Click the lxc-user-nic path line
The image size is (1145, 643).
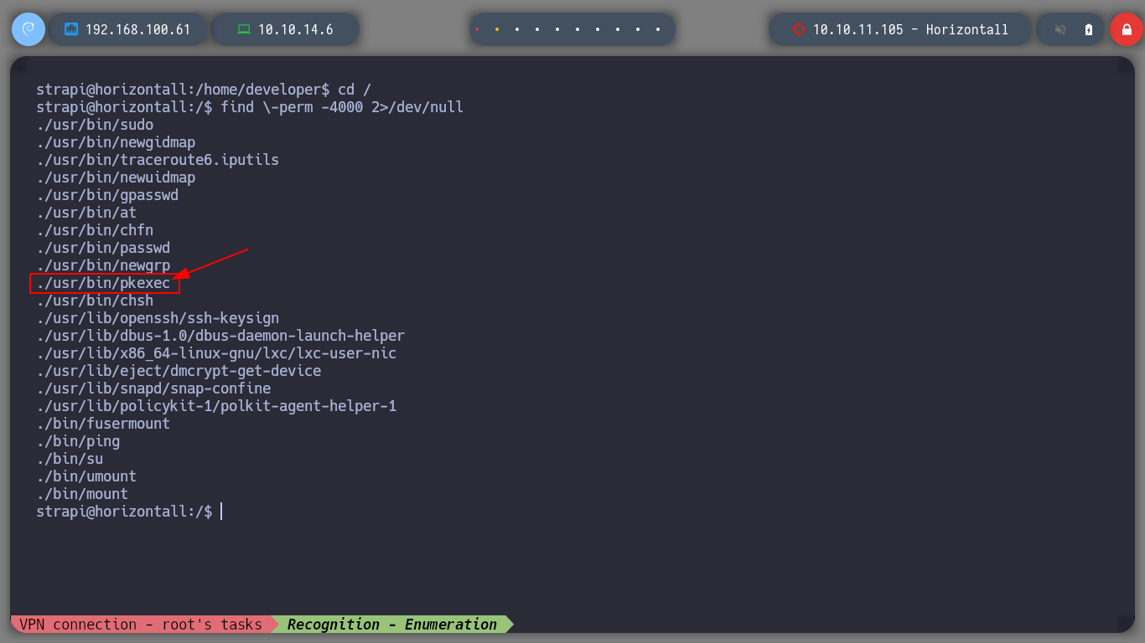click(x=216, y=353)
